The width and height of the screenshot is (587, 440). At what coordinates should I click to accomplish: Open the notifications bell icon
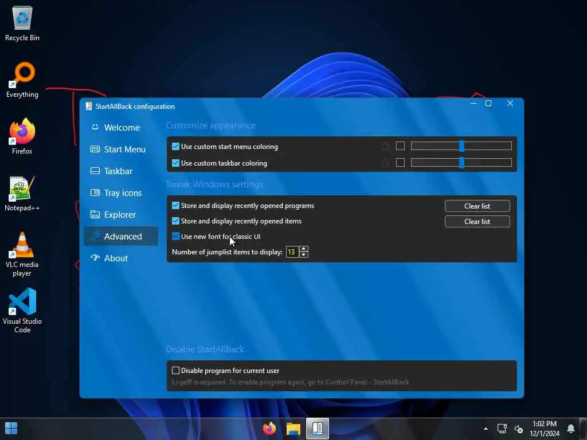570,429
